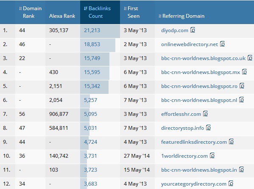The width and height of the screenshot is (254, 189).
Task: Click the magnifier icon beside yourcategorydirectory.com
Action: tap(231, 184)
